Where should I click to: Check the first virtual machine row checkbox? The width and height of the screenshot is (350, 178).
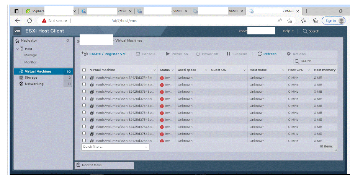point(84,78)
